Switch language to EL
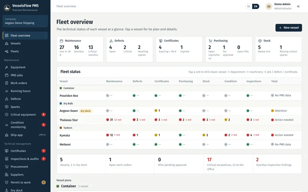This screenshot has height=192, width=308. pyautogui.click(x=249, y=6)
